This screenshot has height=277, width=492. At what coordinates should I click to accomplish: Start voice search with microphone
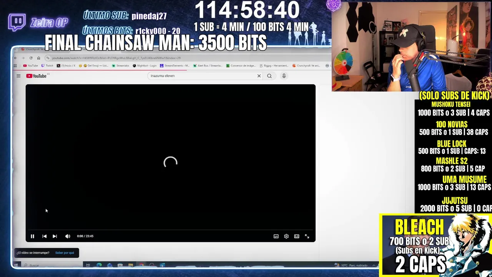pos(284,76)
